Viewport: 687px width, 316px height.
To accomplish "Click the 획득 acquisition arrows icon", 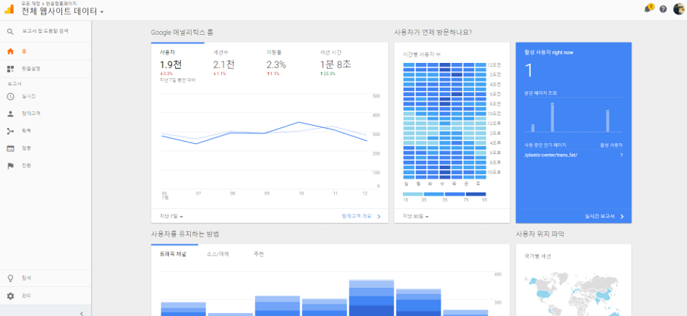I will click(x=11, y=131).
